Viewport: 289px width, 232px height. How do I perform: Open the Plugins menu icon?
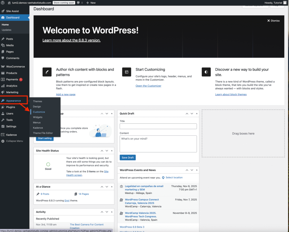(3, 107)
